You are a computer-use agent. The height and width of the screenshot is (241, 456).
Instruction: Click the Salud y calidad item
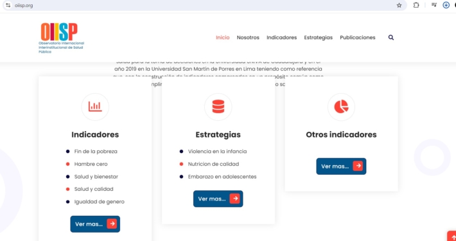tap(94, 189)
